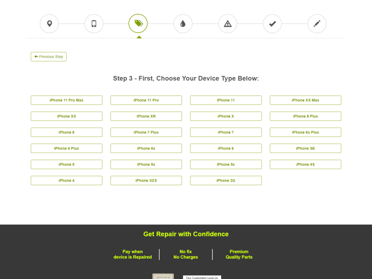The image size is (372, 279).
Task: Click the warning triangle step icon
Action: [x=228, y=24]
